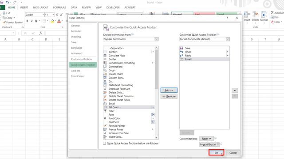Open the DEVELOPER ribbon tab
This screenshot has width=284, height=159.
(113, 8)
